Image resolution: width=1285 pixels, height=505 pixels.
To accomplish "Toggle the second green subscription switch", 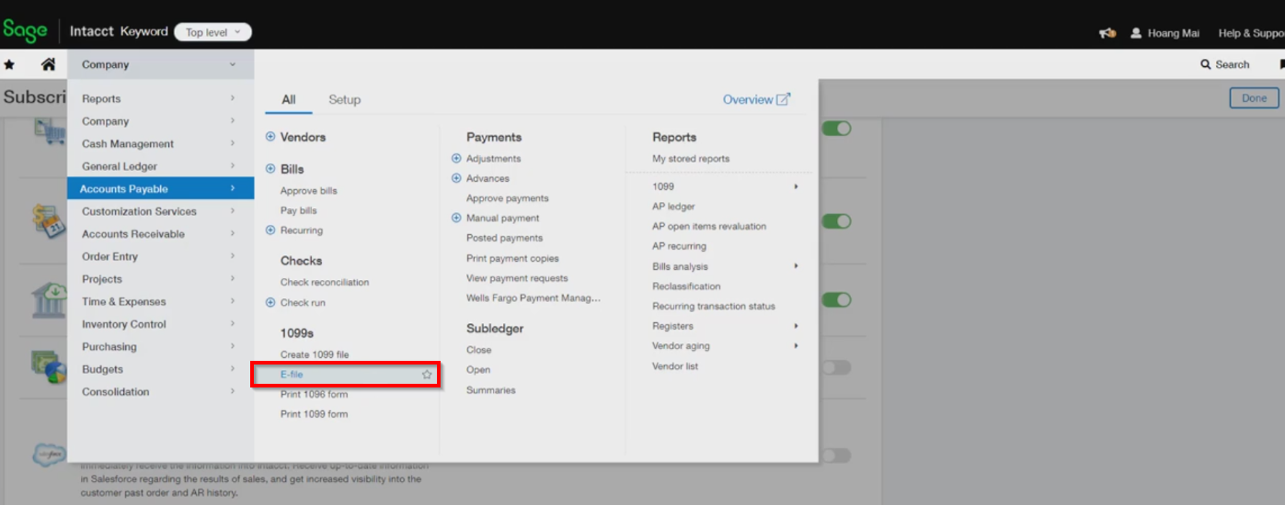I will click(x=836, y=221).
